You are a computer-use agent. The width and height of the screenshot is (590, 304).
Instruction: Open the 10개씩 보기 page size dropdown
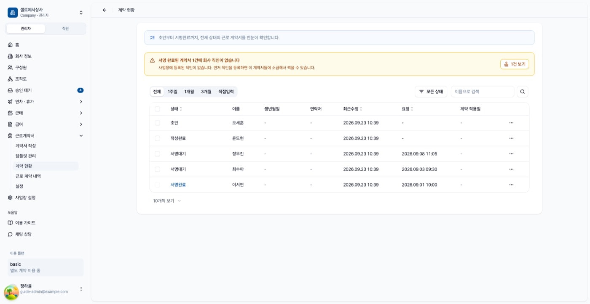coord(167,201)
